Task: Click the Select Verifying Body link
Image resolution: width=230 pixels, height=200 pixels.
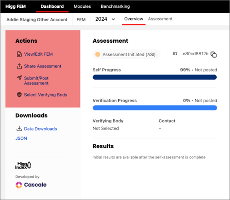Action: click(46, 95)
